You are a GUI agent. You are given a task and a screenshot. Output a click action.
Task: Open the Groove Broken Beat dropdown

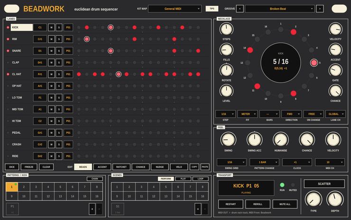(279, 9)
